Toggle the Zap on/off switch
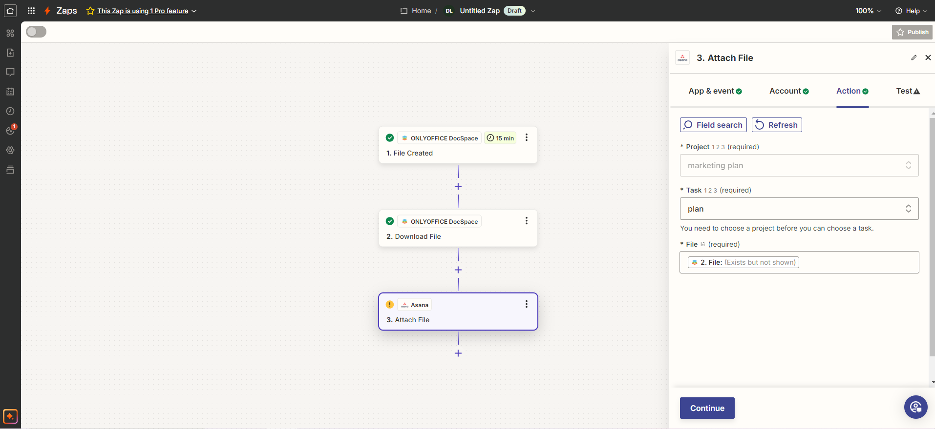935x429 pixels. (36, 32)
